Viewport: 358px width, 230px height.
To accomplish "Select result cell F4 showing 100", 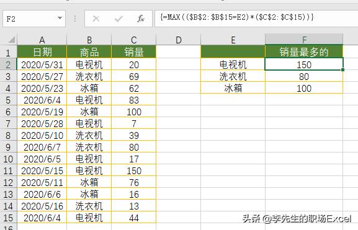I will click(x=304, y=88).
